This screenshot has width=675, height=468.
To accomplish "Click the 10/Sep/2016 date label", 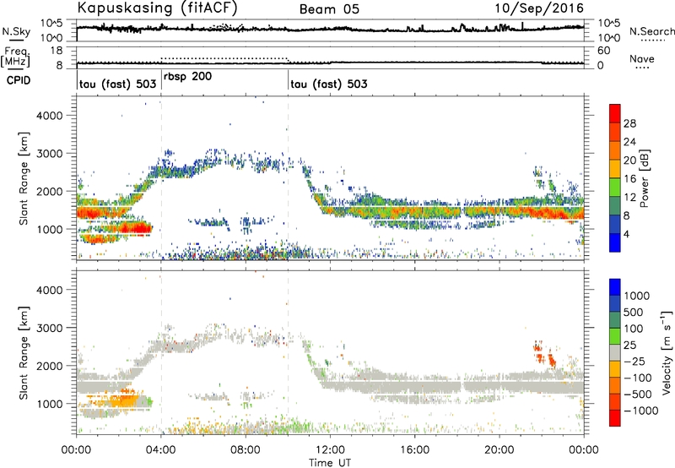I will 539,8.
